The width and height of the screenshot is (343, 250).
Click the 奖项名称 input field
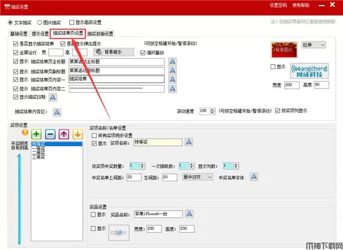[x=158, y=142]
